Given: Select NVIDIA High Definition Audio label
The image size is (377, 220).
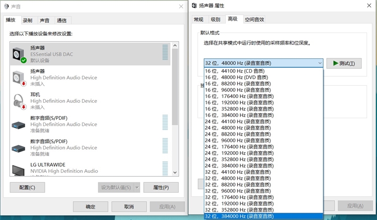Looking at the screenshot, I should (64, 171).
